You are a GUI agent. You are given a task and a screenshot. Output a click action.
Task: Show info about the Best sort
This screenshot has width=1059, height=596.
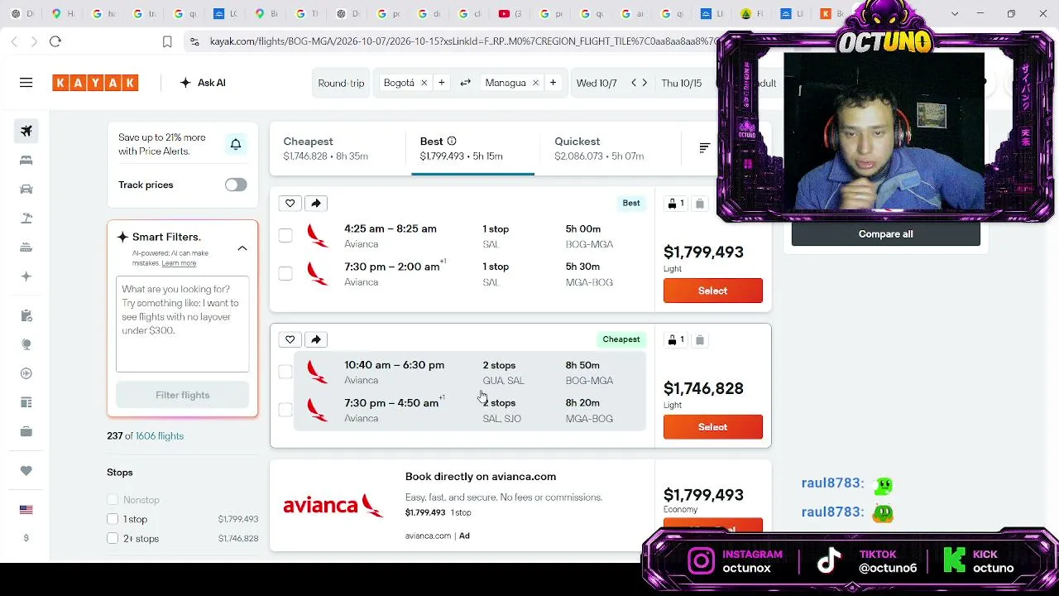tap(452, 142)
